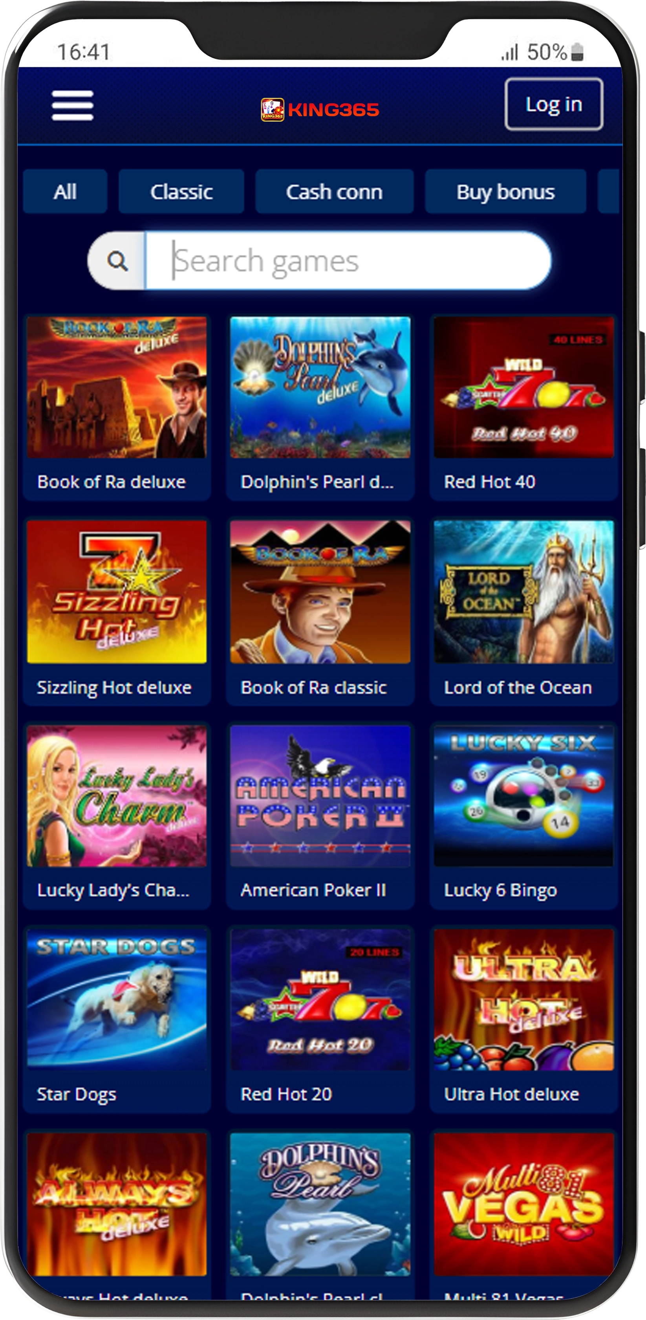The height and width of the screenshot is (1320, 646).
Task: Open Book of Ra deluxe game
Action: [x=117, y=407]
